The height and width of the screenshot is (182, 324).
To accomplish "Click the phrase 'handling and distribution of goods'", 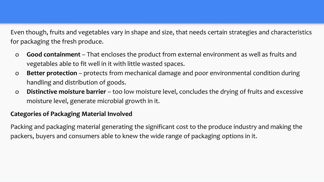I will (76, 82).
